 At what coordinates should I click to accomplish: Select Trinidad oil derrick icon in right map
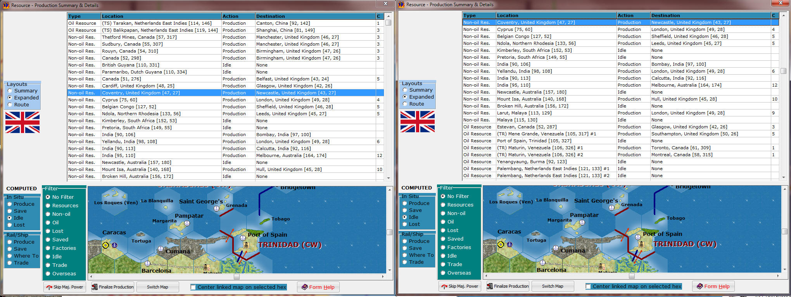[641, 244]
